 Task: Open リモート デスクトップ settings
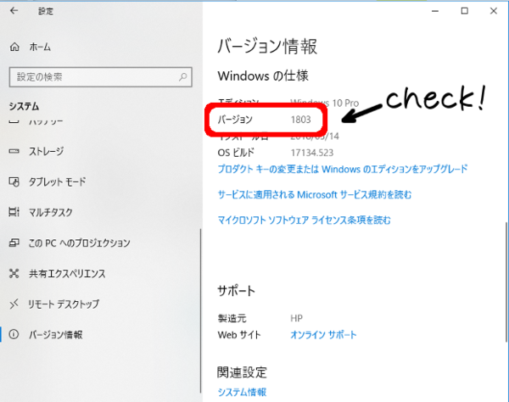tap(64, 304)
